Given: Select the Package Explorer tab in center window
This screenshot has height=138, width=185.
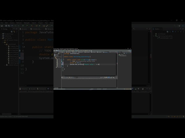Looking at the screenshot, I should pyautogui.click(x=56, y=52).
